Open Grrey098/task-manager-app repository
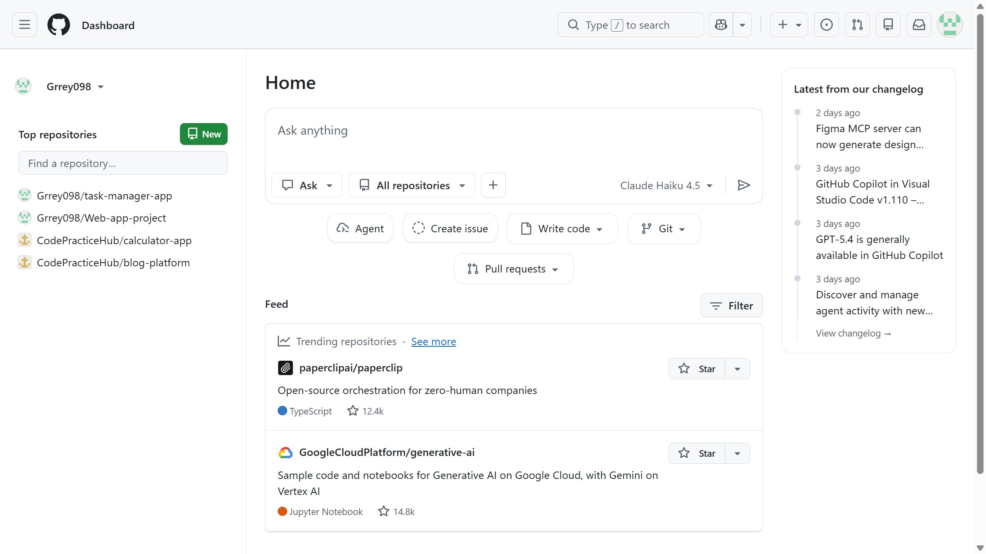986x554 pixels. pos(104,196)
